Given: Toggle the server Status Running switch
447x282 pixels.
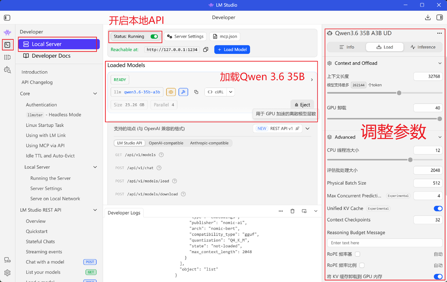Looking at the screenshot, I should (x=154, y=37).
